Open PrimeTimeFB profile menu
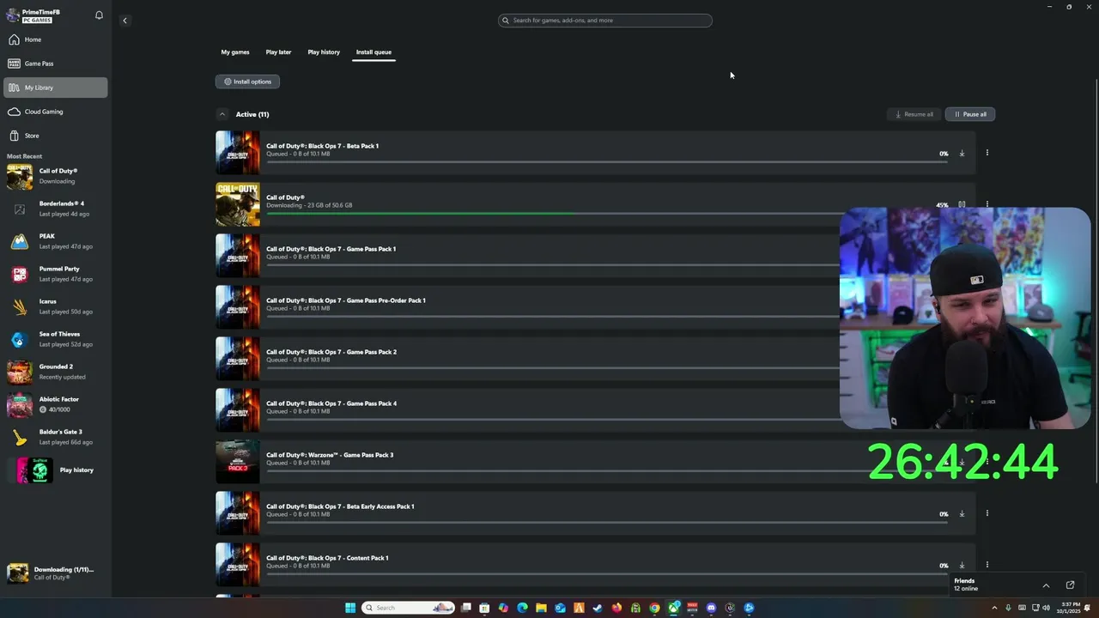The image size is (1099, 618). 43,15
